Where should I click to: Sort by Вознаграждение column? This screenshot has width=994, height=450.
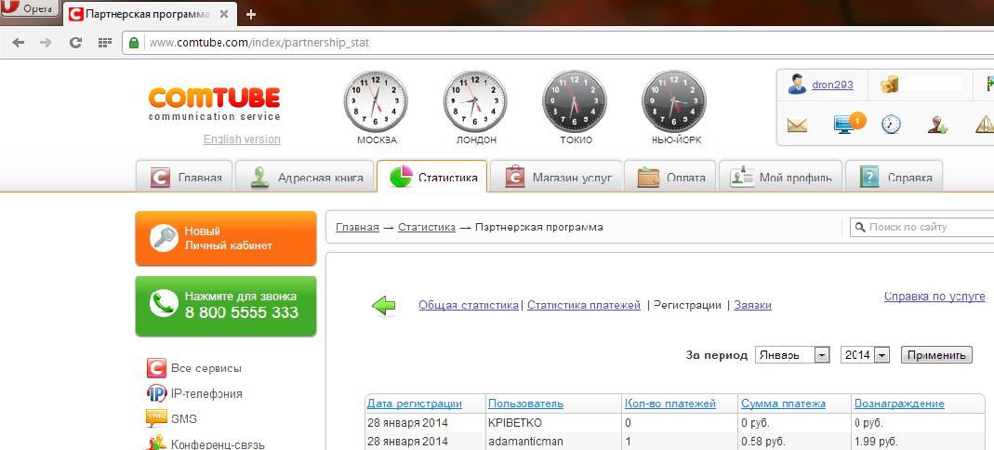(x=899, y=404)
